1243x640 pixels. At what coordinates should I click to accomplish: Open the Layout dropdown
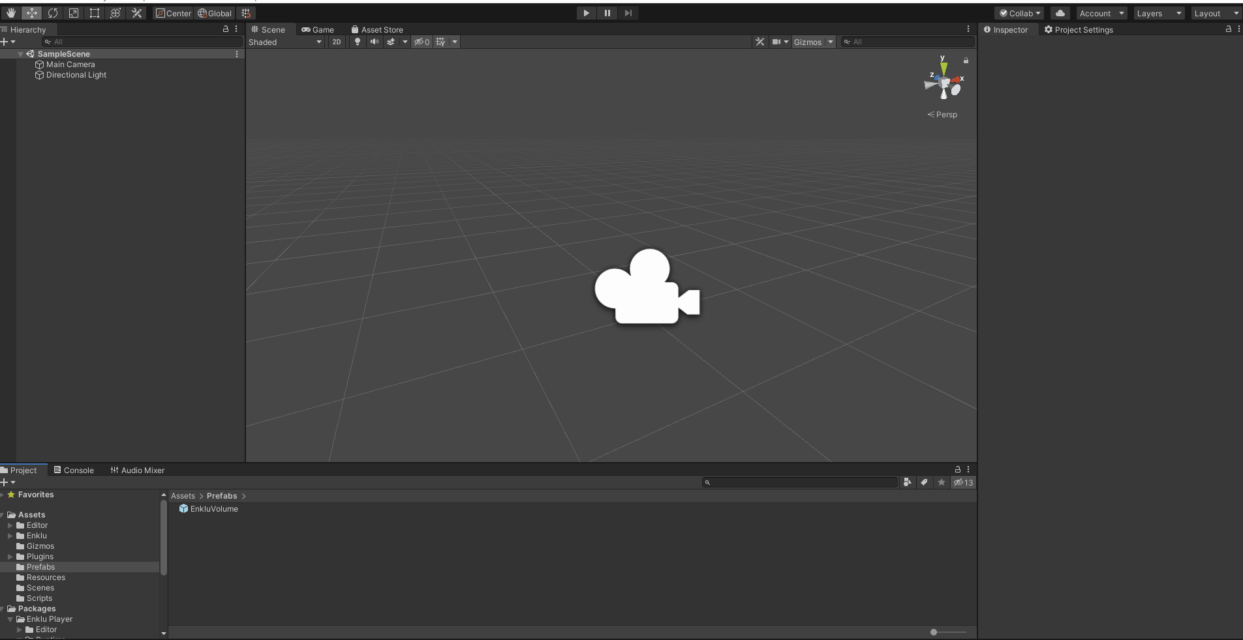(1216, 13)
